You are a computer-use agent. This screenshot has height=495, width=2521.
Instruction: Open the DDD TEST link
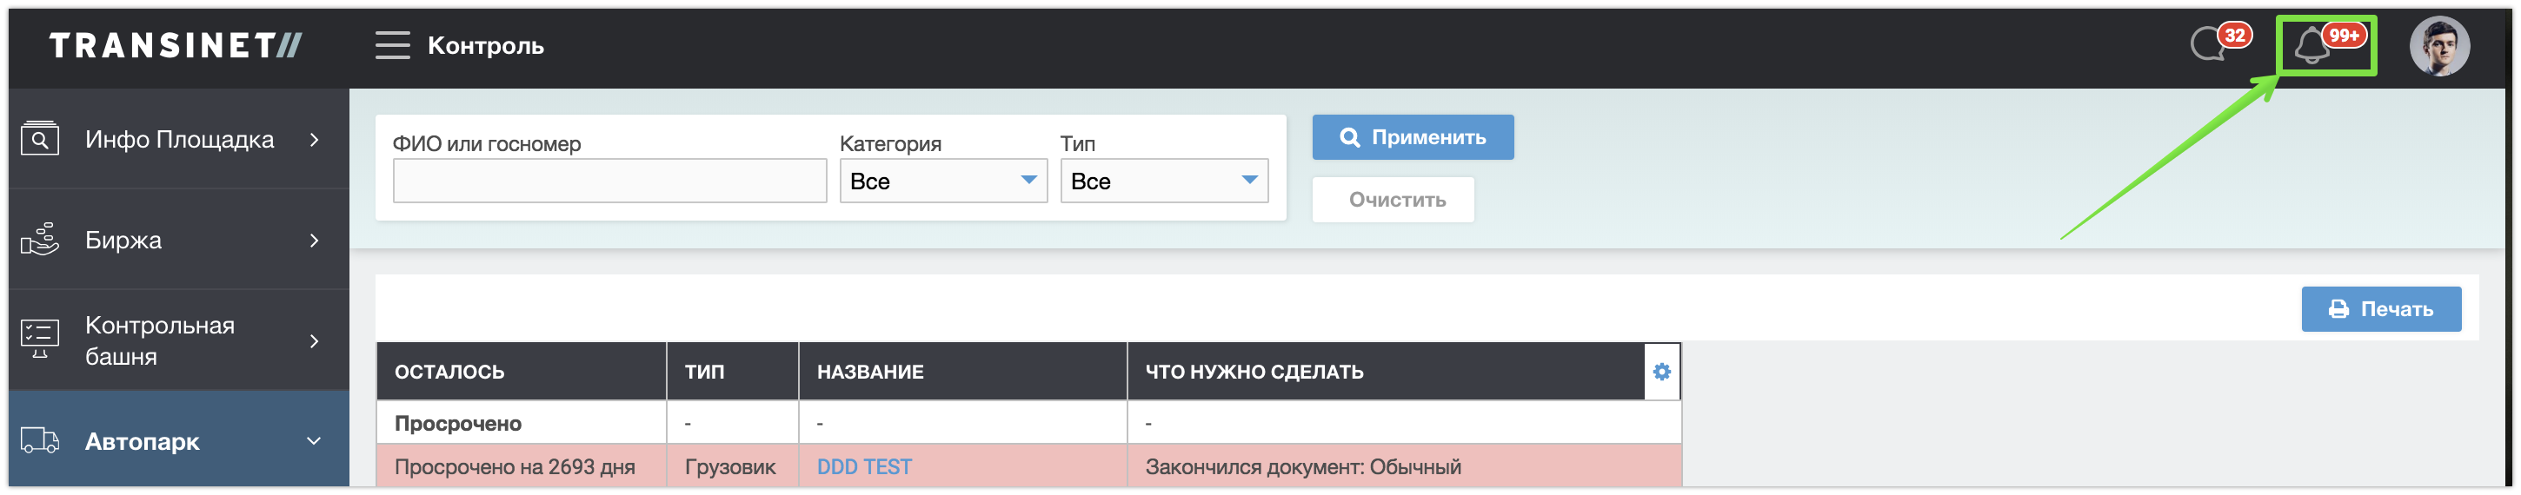tap(864, 467)
